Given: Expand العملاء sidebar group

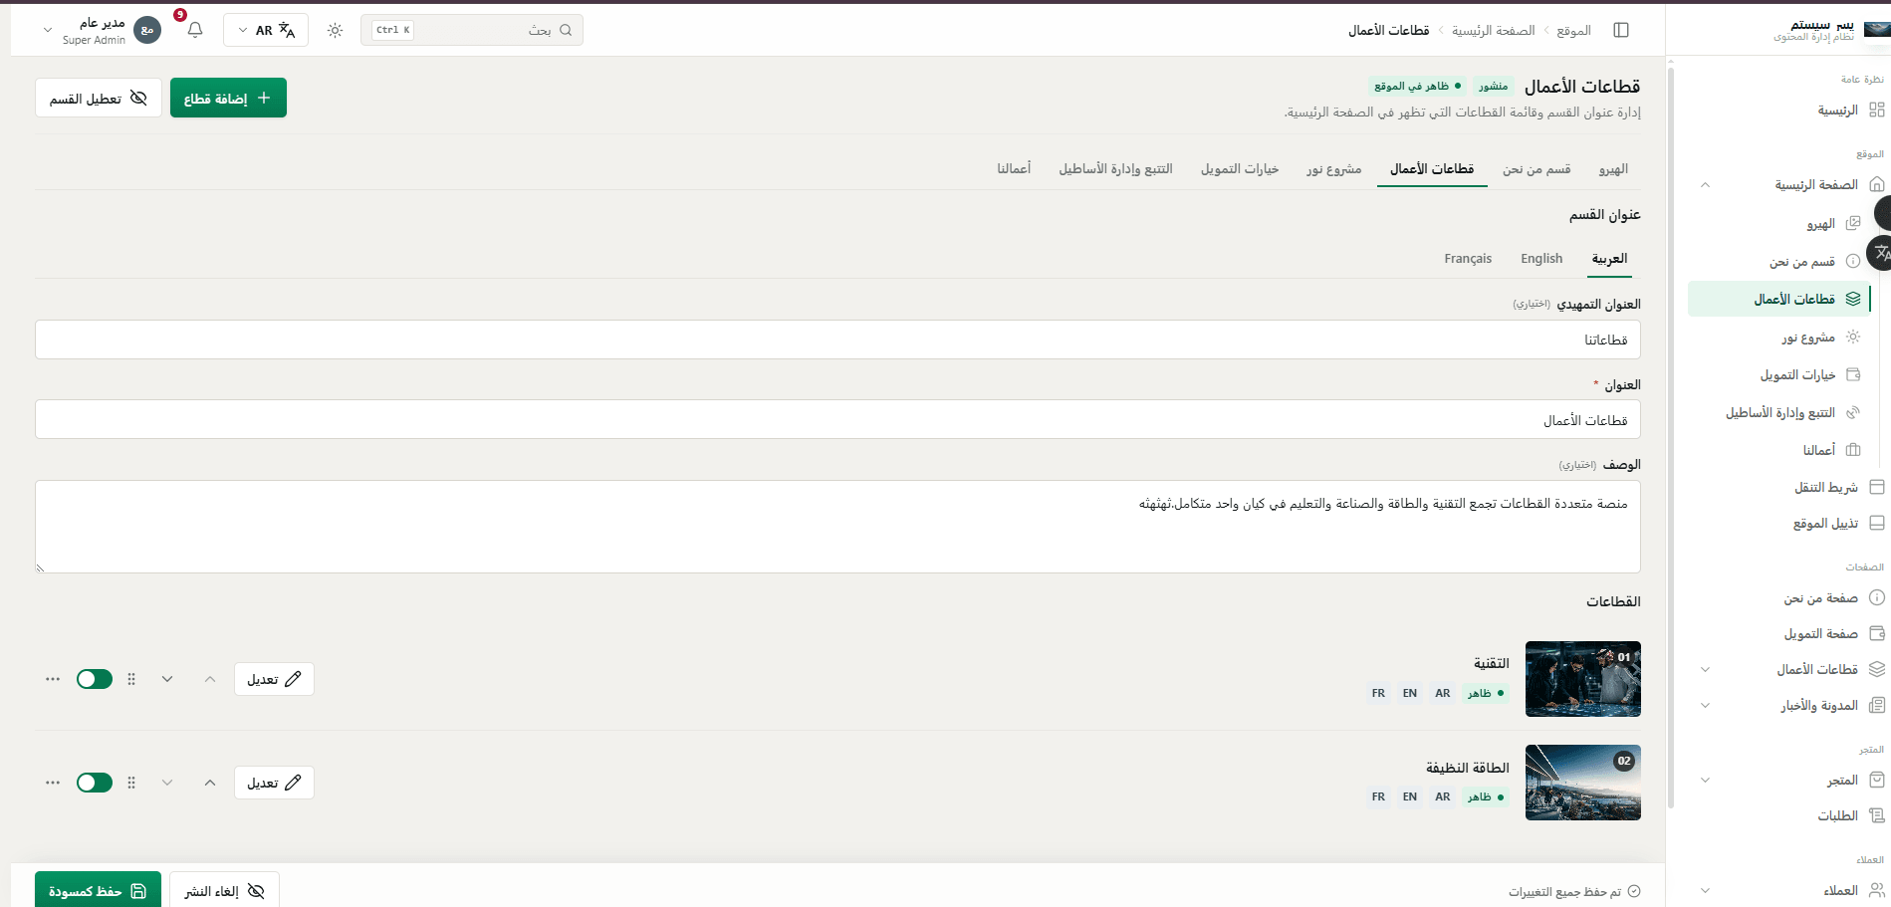Looking at the screenshot, I should coord(1705,890).
